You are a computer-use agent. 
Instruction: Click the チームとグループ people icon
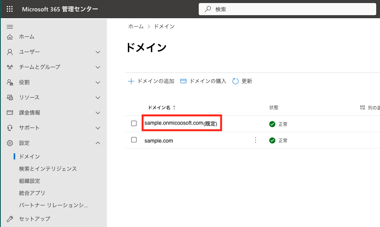coord(10,67)
